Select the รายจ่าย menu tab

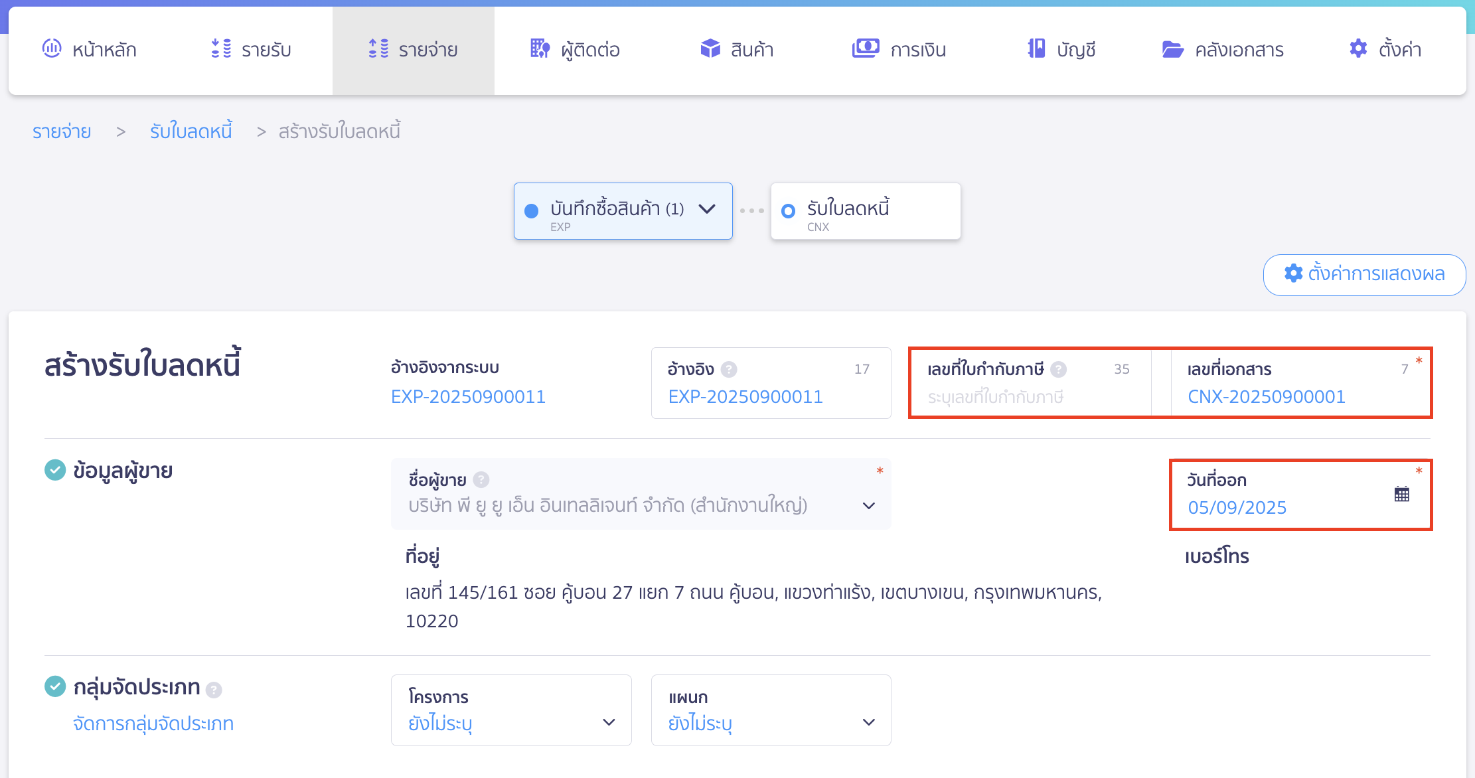[413, 50]
